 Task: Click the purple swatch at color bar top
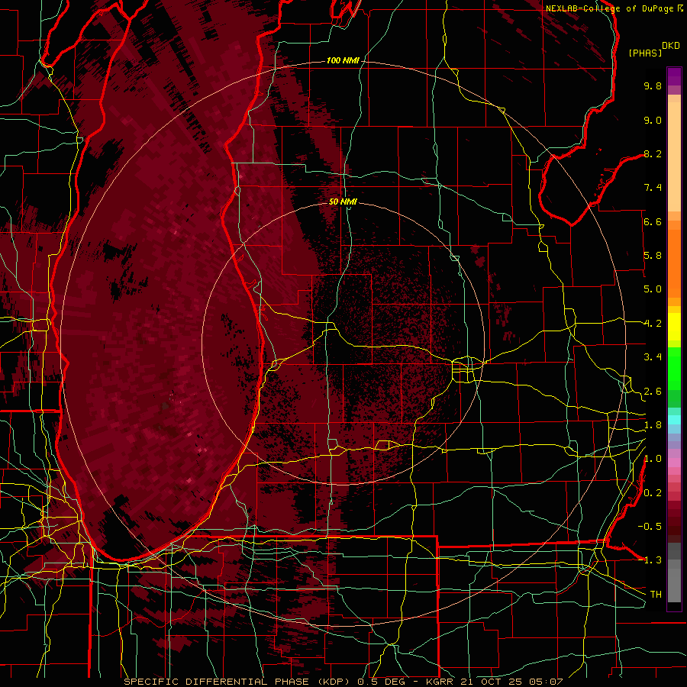coord(674,76)
